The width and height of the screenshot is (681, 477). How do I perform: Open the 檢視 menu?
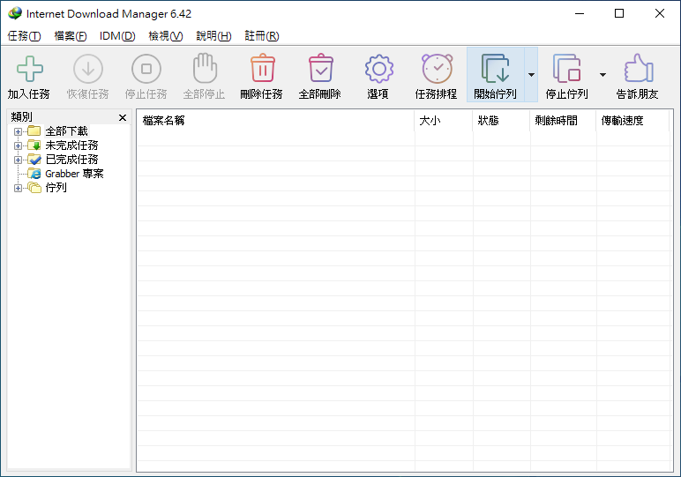165,36
